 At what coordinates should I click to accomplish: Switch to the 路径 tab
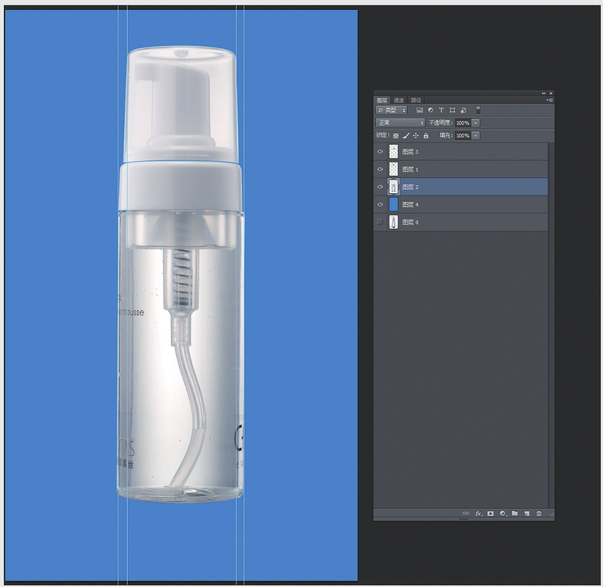(x=416, y=100)
